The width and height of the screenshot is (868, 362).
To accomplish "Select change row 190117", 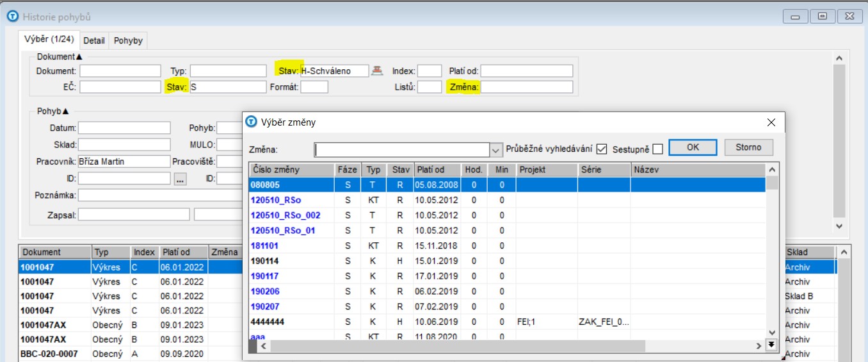I will [507, 276].
